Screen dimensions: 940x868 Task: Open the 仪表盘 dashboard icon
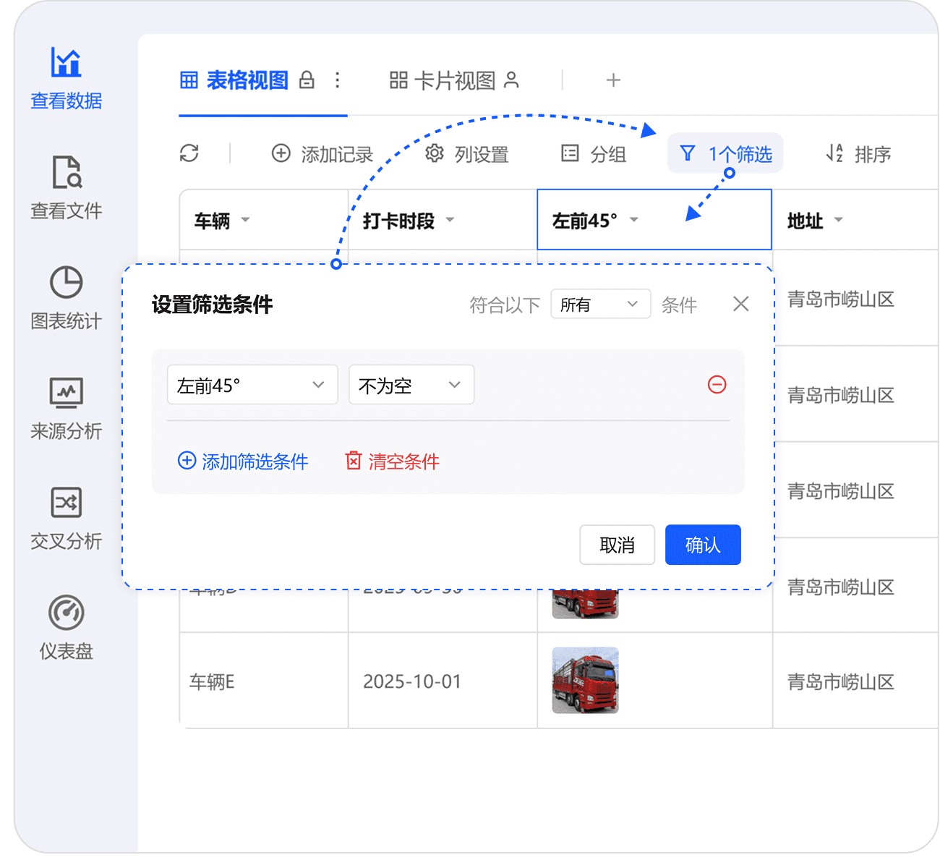[x=66, y=613]
